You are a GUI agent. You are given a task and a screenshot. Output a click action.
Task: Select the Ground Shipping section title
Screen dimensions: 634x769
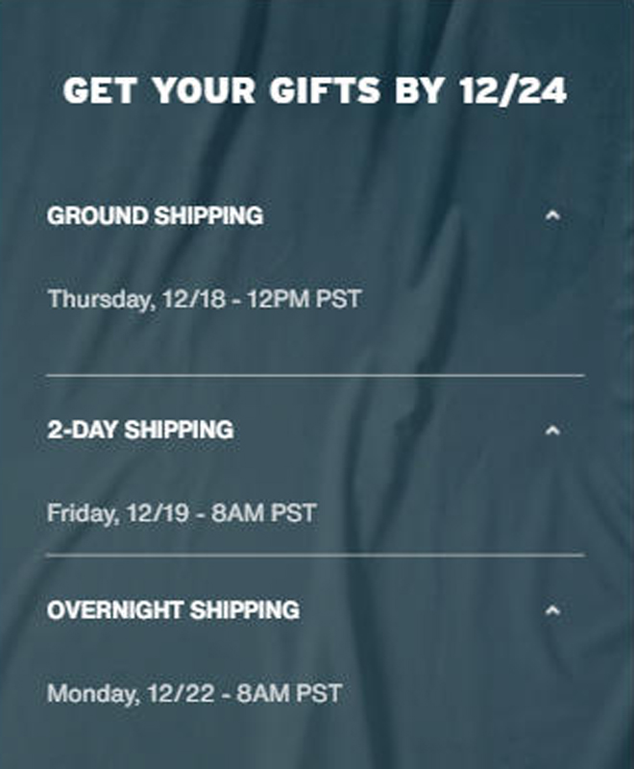[155, 215]
